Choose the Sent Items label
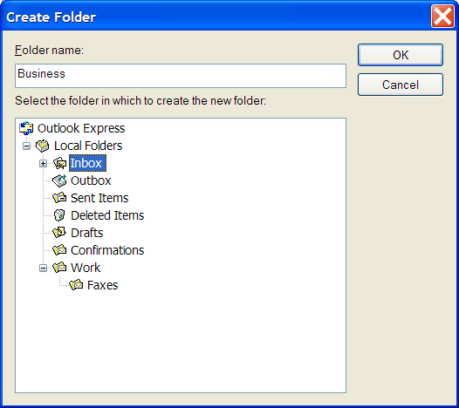 click(99, 198)
